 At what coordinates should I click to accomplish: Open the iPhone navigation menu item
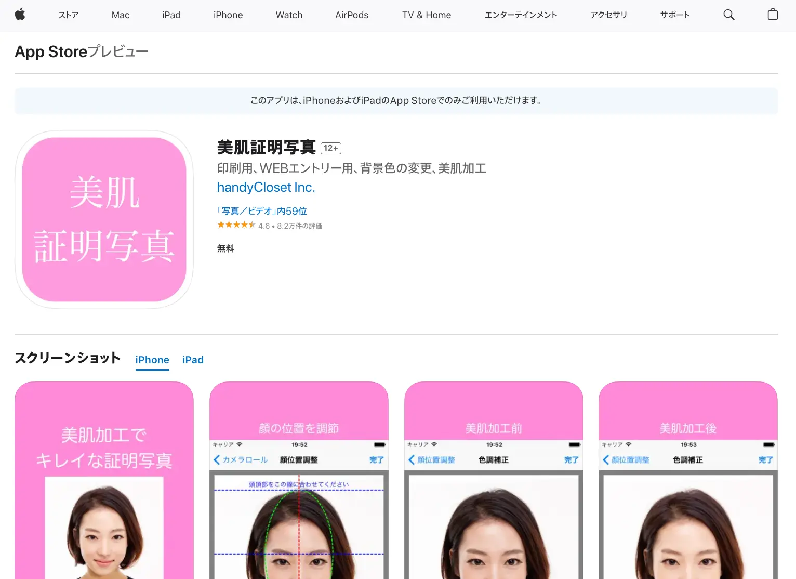228,15
